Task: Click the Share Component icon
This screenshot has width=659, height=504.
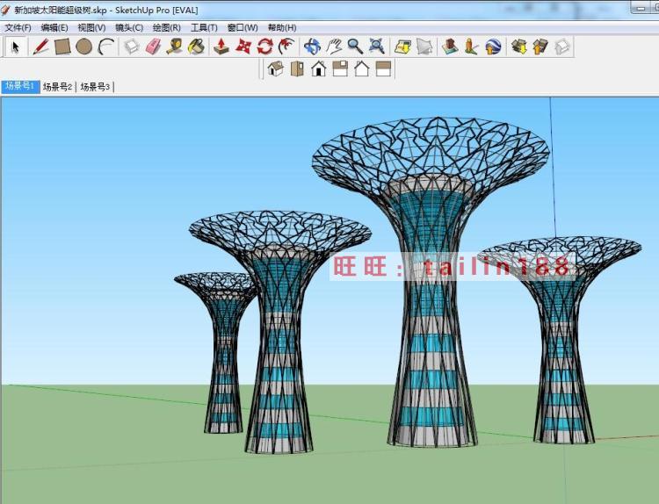Action: (562, 47)
